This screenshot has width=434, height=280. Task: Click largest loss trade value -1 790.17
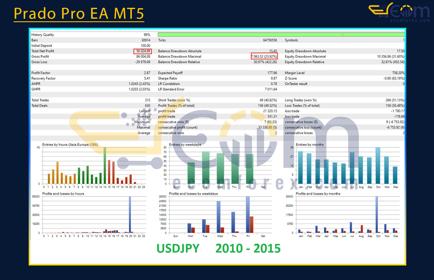pyautogui.click(x=398, y=111)
